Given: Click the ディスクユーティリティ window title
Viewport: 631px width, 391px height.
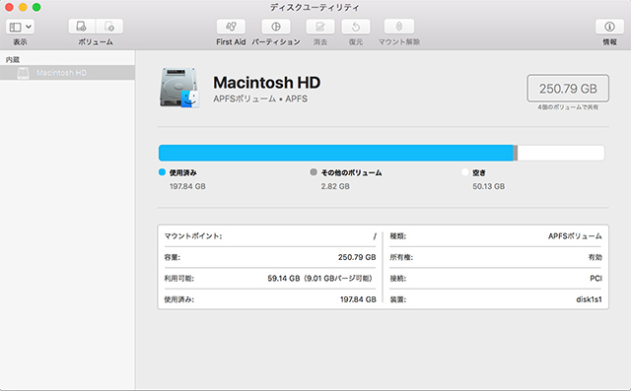Looking at the screenshot, I should click(x=315, y=7).
